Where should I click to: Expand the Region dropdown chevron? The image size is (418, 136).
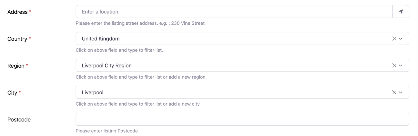coord(401,65)
